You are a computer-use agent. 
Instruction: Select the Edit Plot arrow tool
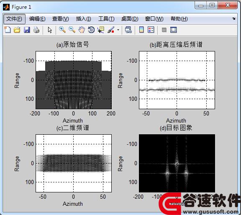click(50, 30)
